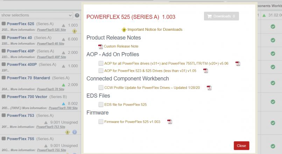Check Firmware for PowerFlex 525 v1.003

pyautogui.click(x=101, y=121)
